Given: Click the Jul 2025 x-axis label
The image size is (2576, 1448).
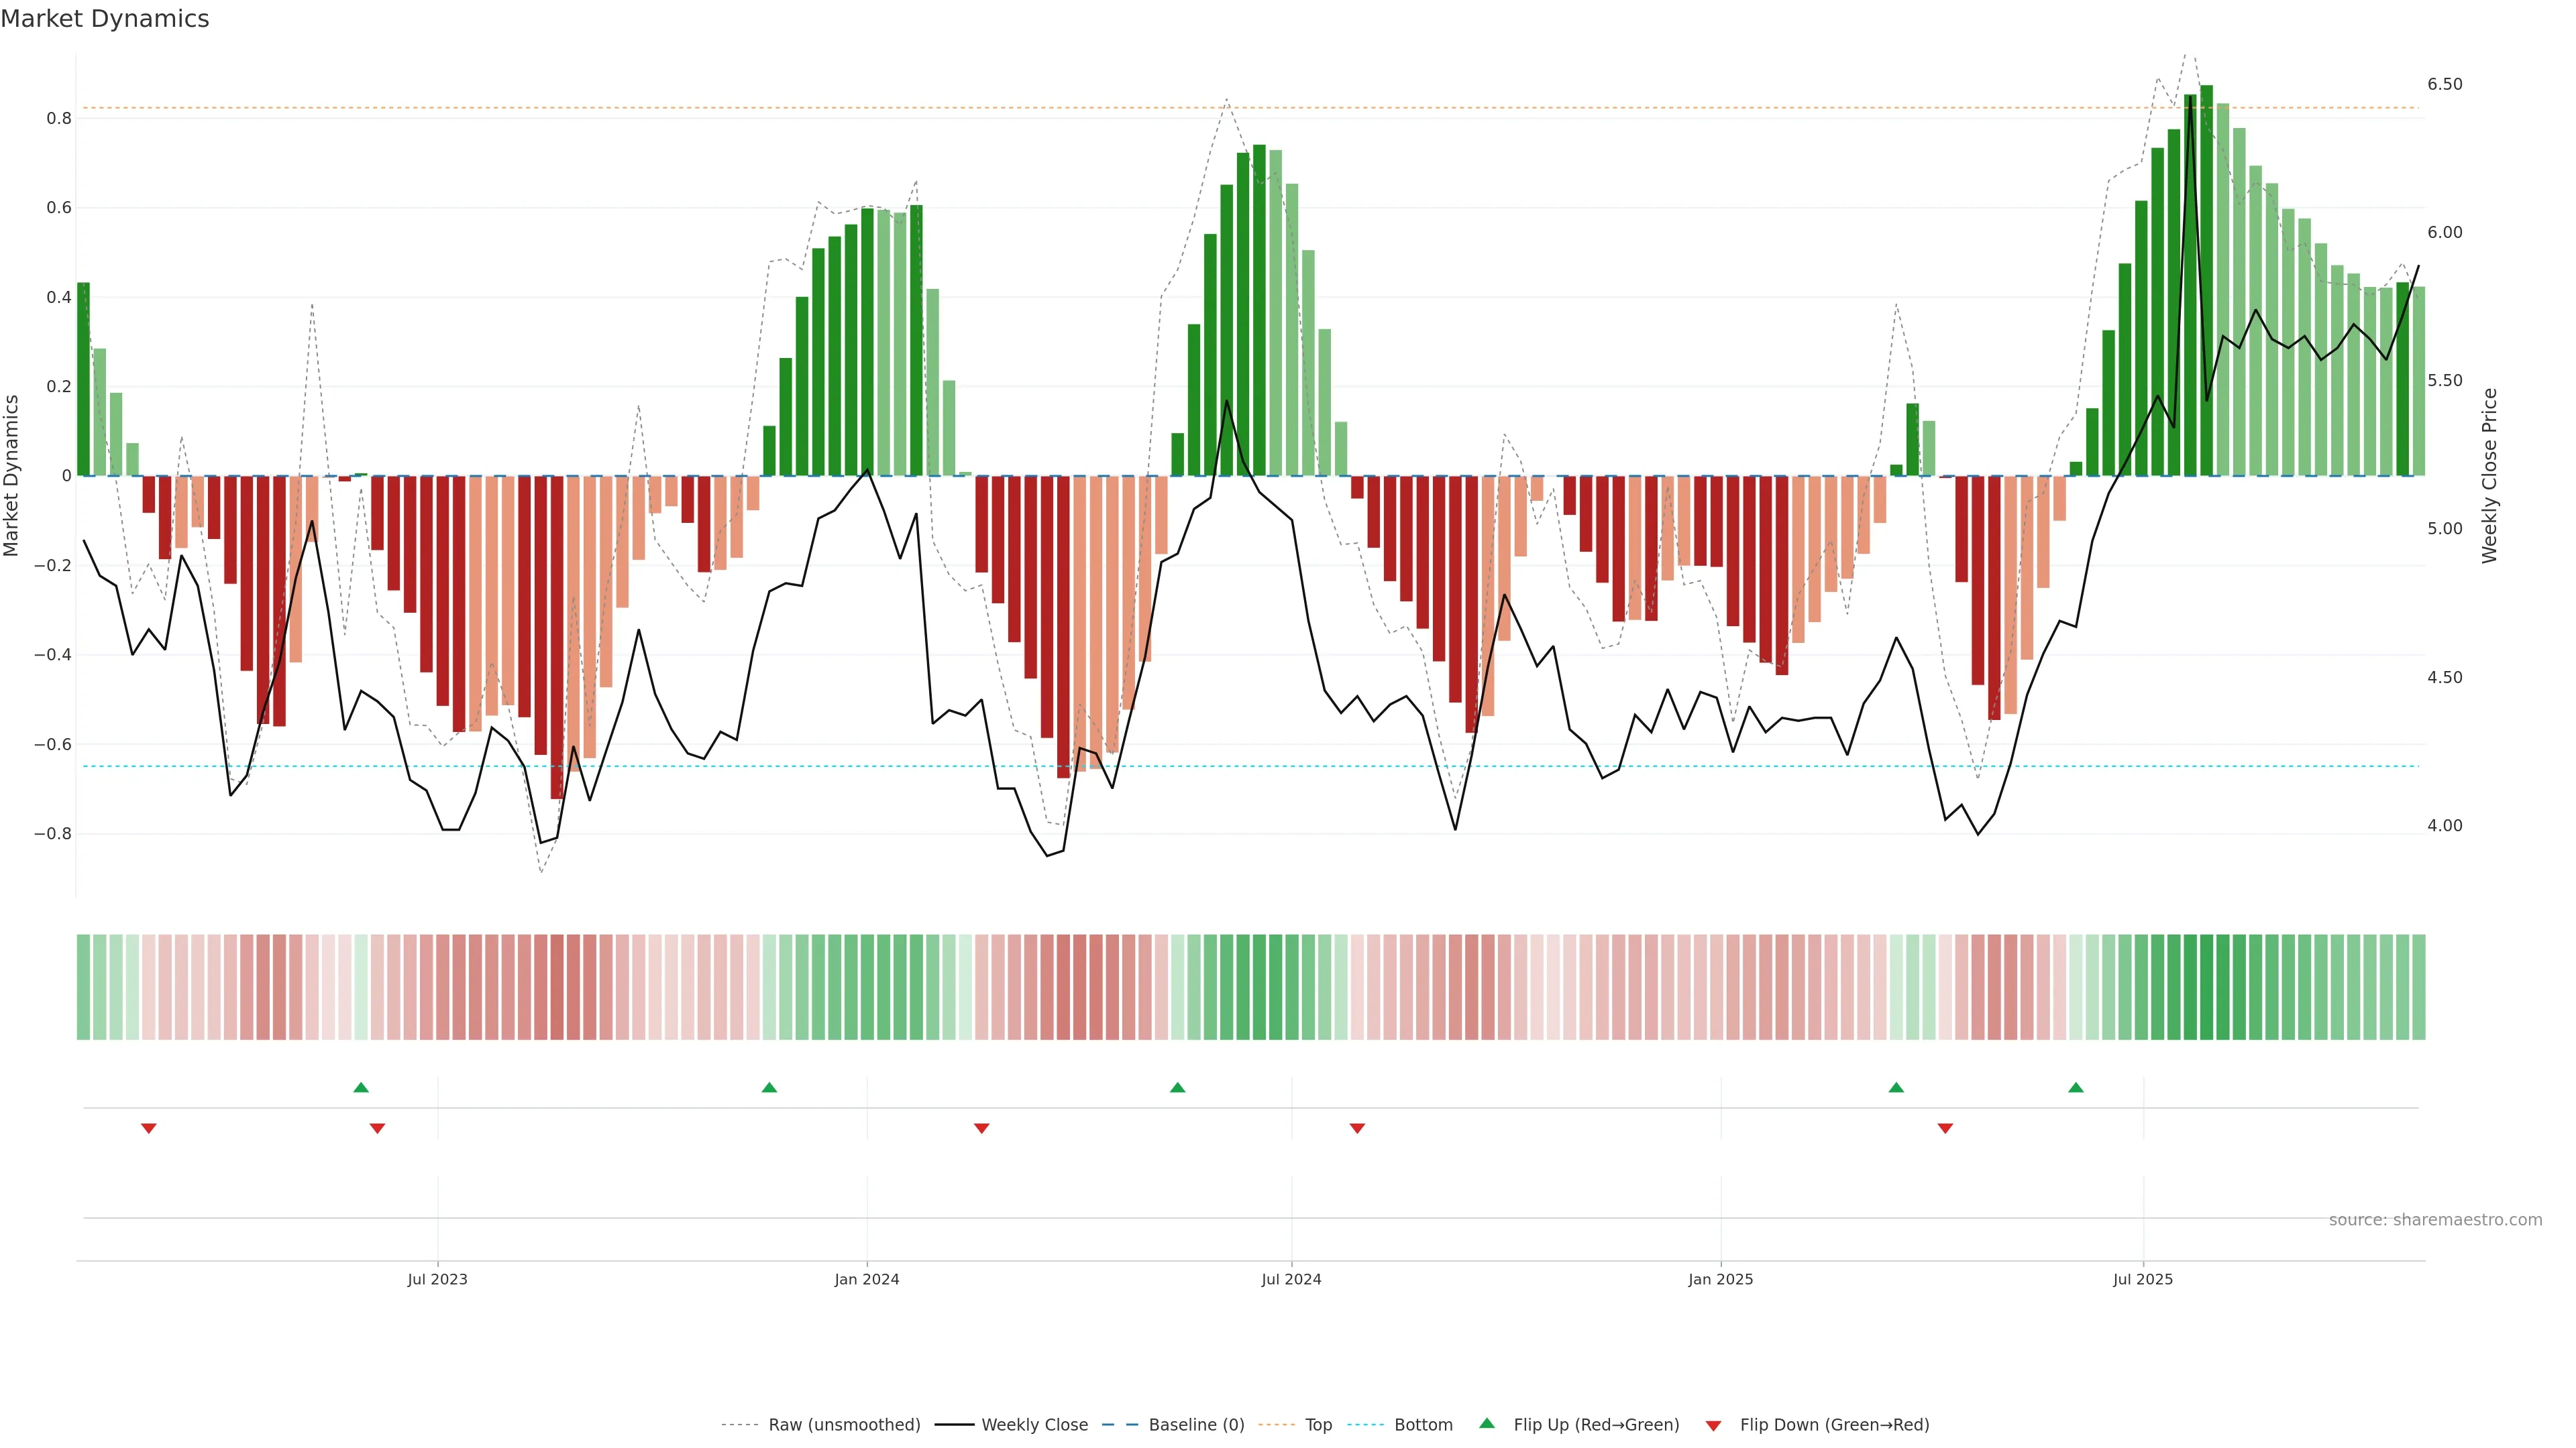Looking at the screenshot, I should tap(2143, 1279).
